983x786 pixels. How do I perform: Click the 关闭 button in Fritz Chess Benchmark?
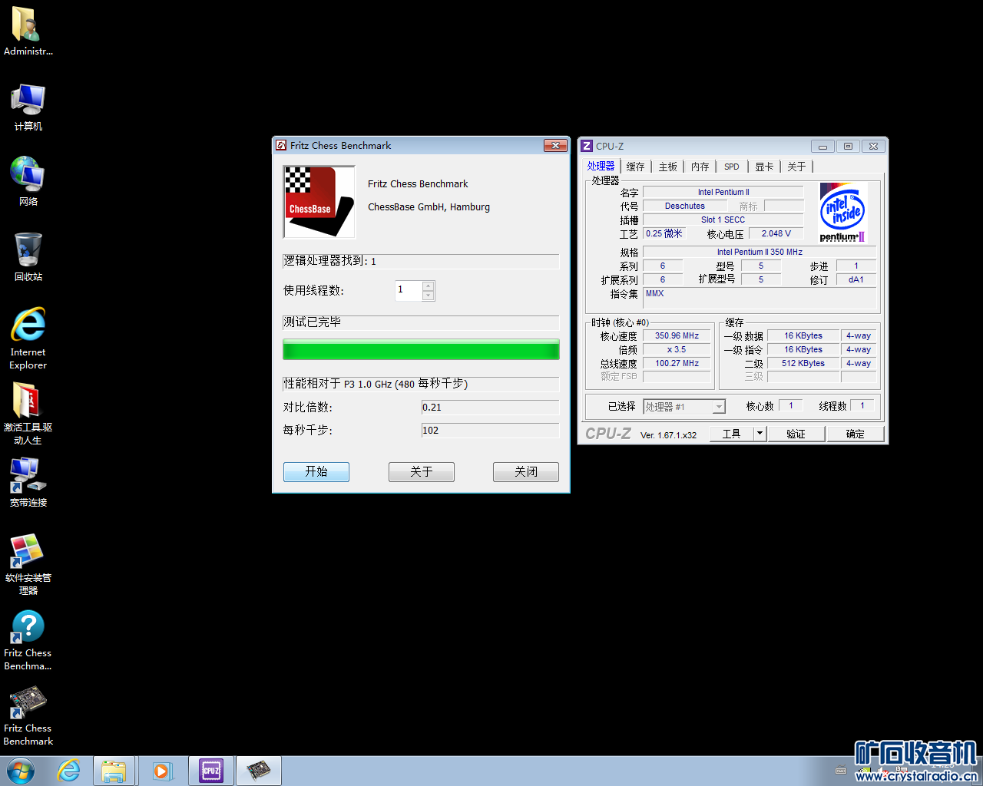click(526, 471)
